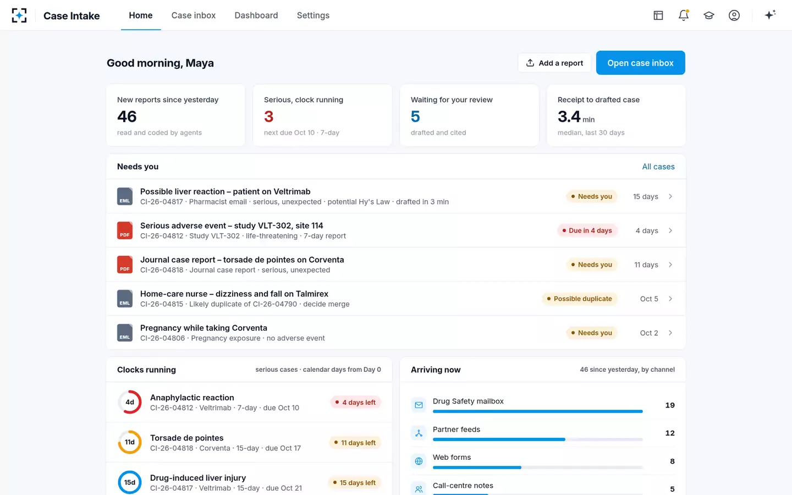Go to the Dashboard tab
792x495 pixels.
click(256, 15)
